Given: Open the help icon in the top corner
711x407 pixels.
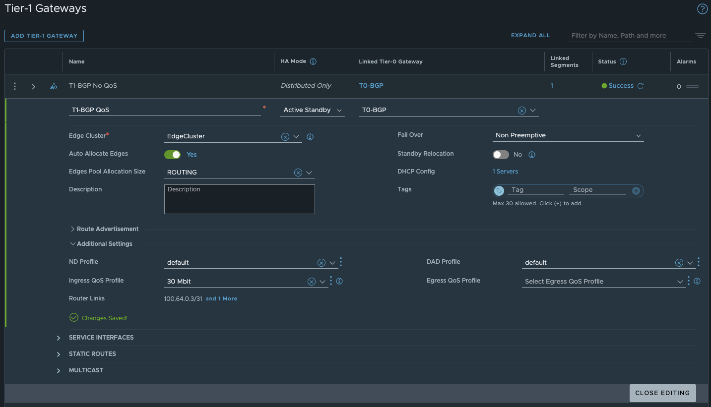Looking at the screenshot, I should tap(702, 8).
